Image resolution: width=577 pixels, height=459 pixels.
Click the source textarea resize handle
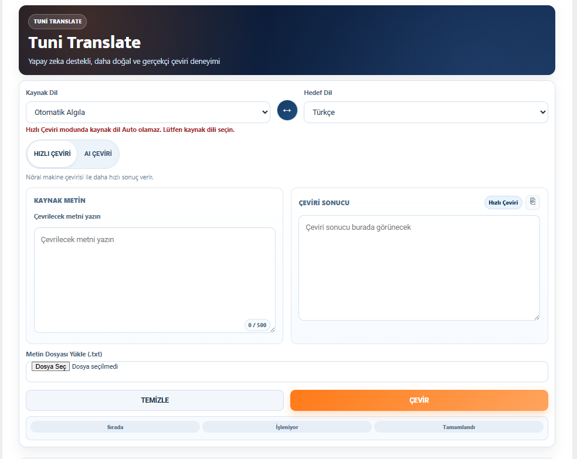point(272,329)
